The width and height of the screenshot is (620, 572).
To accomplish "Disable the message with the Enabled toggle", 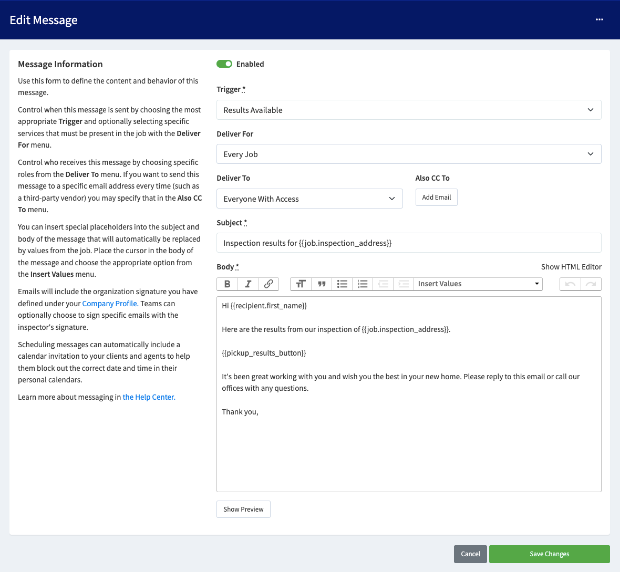I will click(x=224, y=64).
